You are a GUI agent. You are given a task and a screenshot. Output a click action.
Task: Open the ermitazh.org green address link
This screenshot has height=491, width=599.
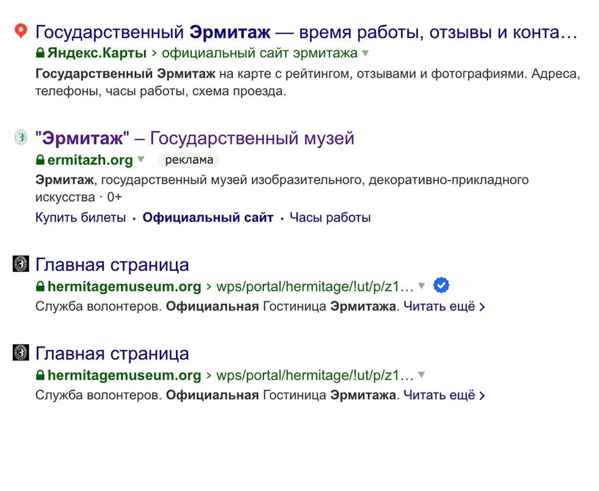point(90,160)
